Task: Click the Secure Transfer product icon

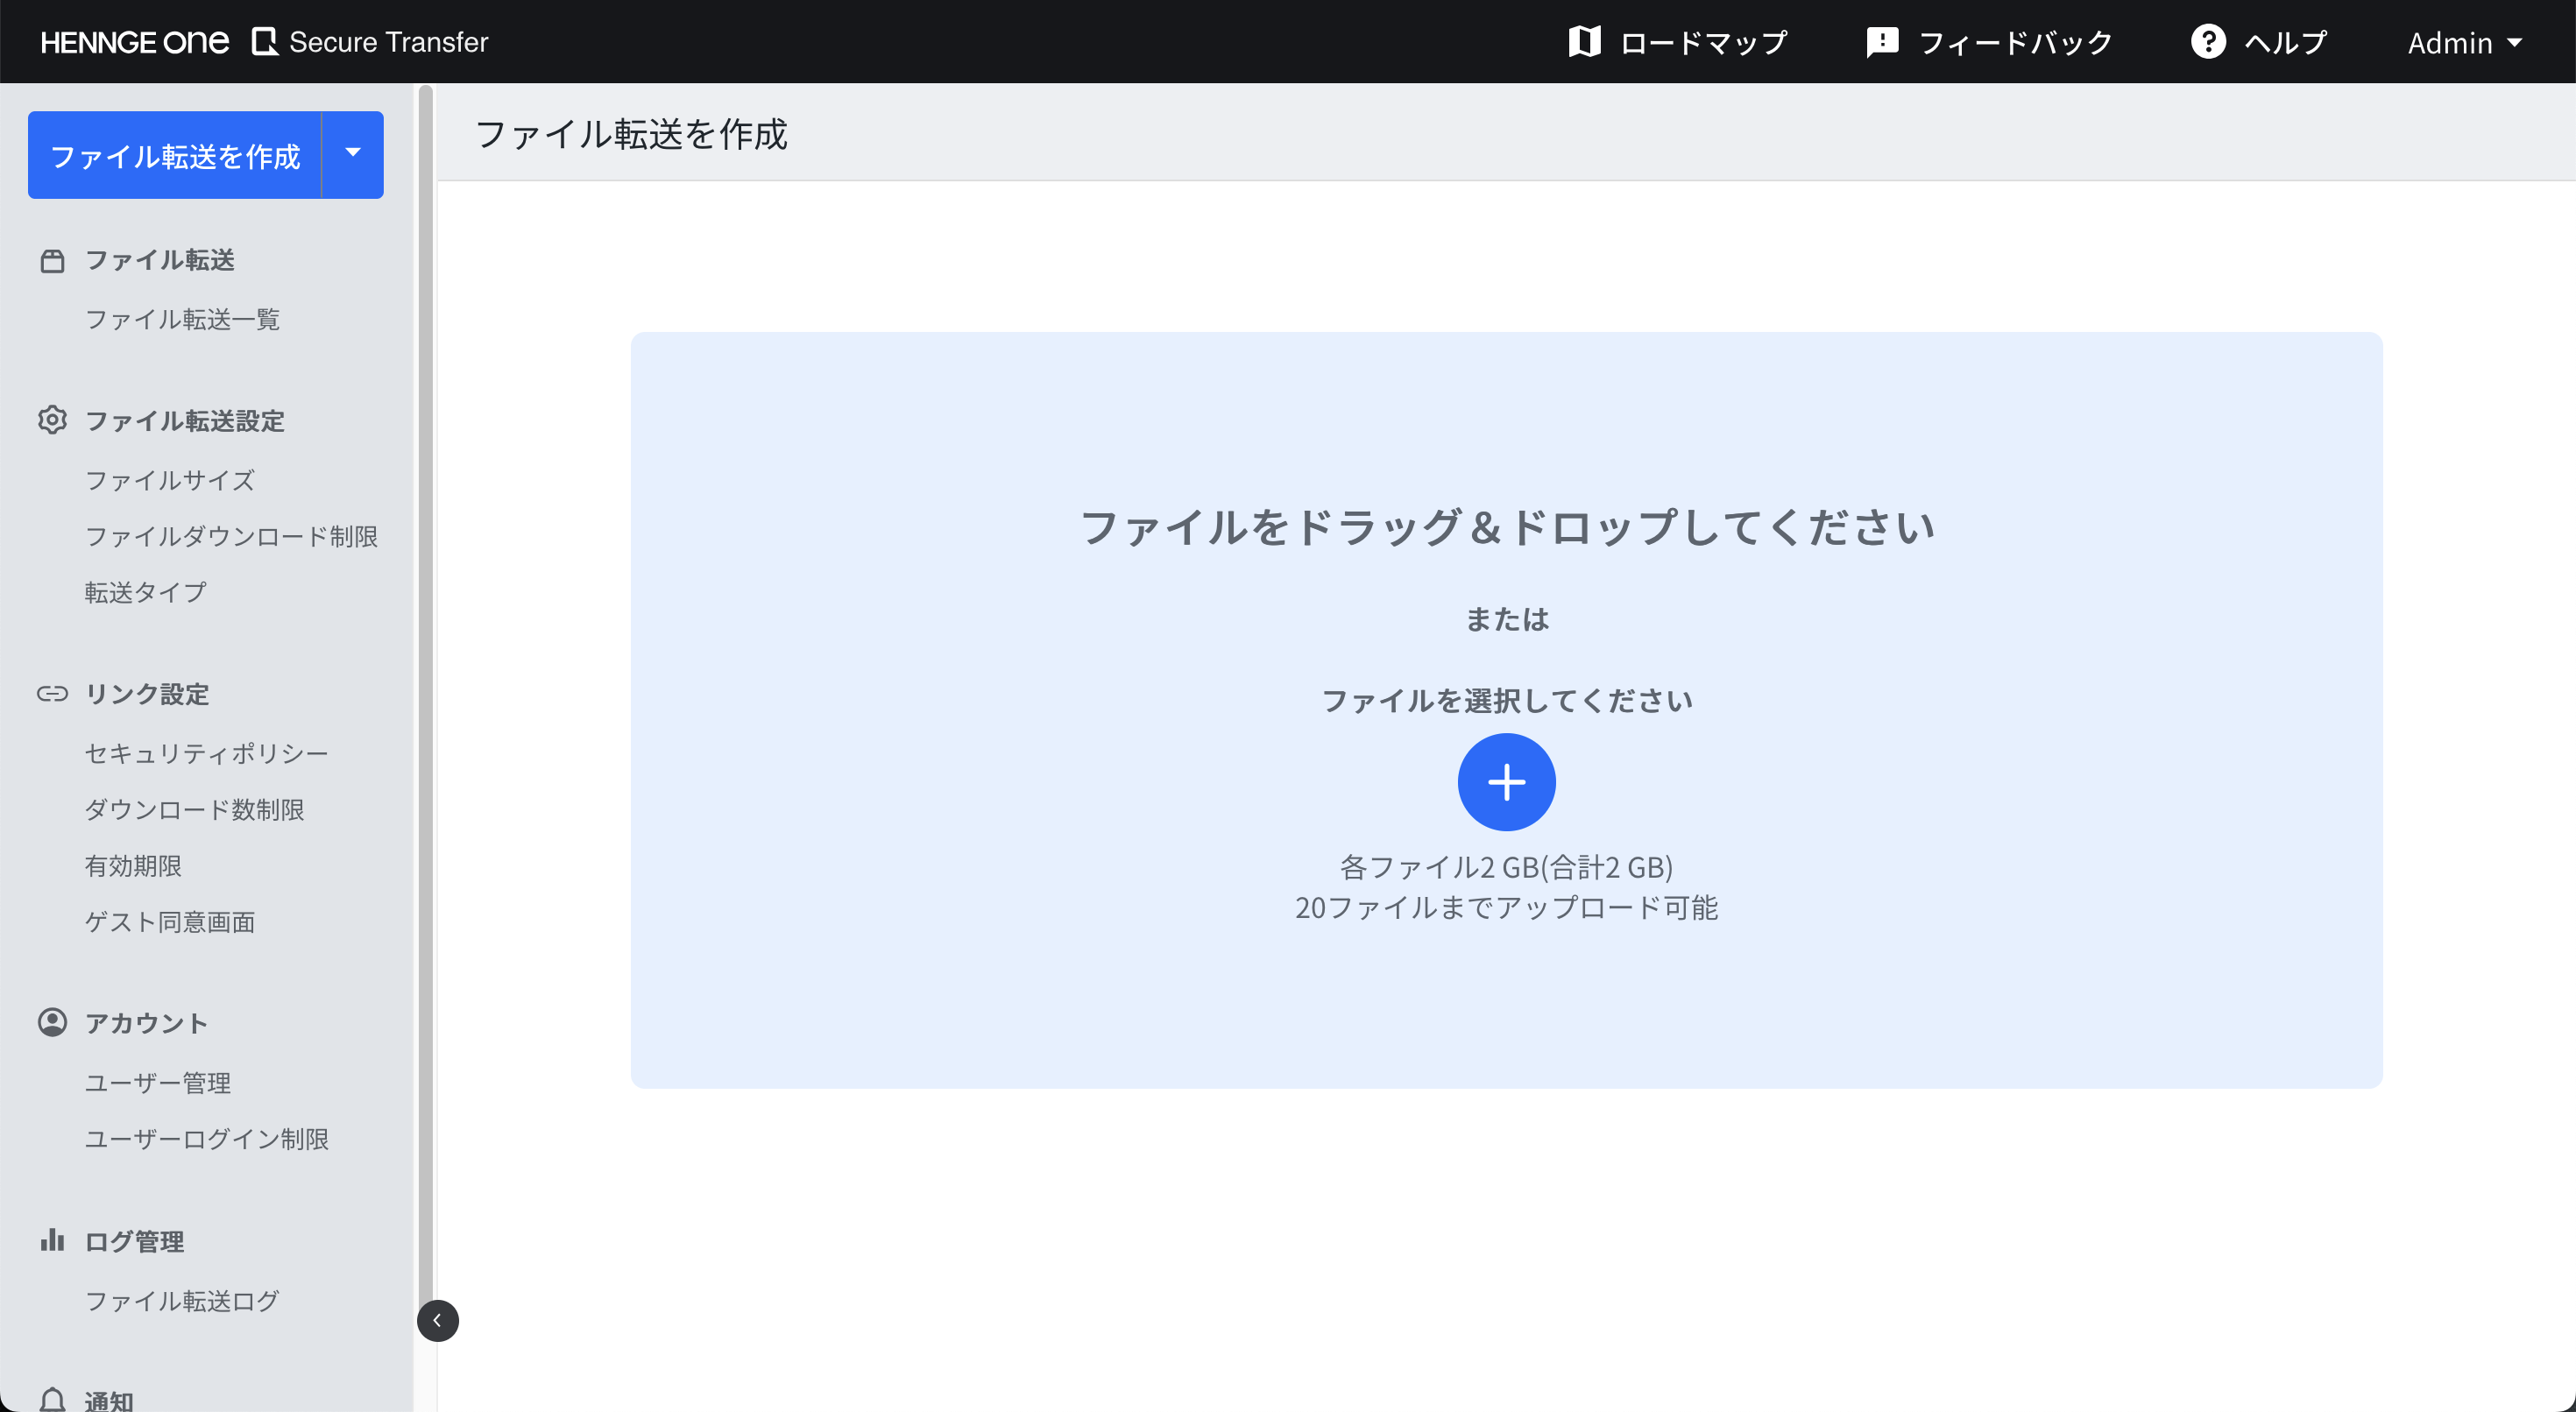Action: pyautogui.click(x=265, y=42)
